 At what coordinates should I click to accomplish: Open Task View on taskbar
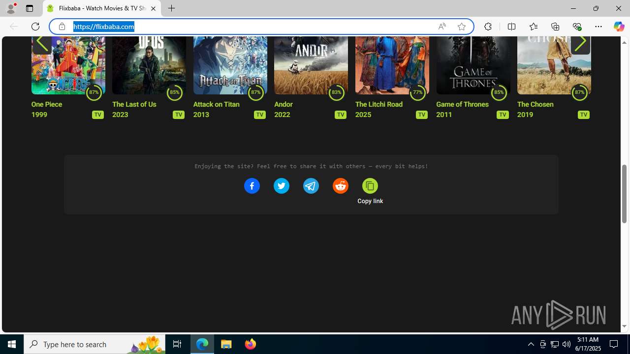(x=177, y=344)
